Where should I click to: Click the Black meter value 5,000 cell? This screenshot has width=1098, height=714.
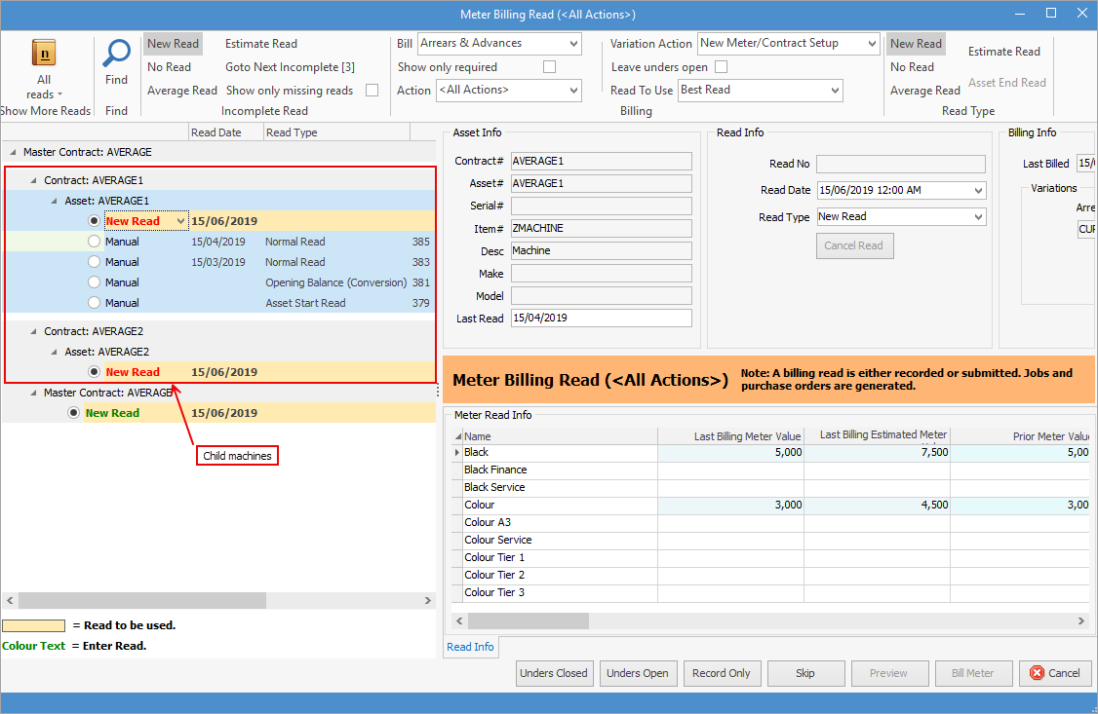pos(731,452)
